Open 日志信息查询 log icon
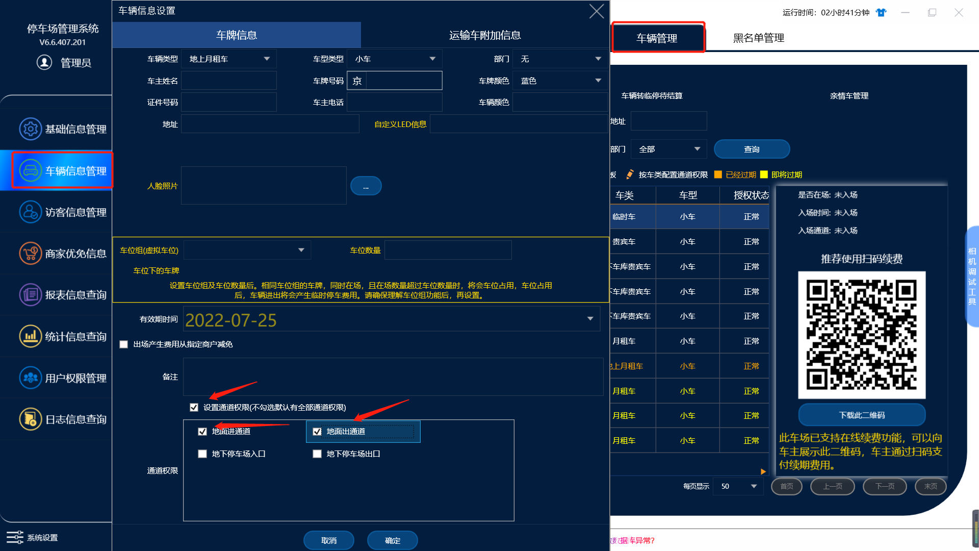 [x=30, y=419]
